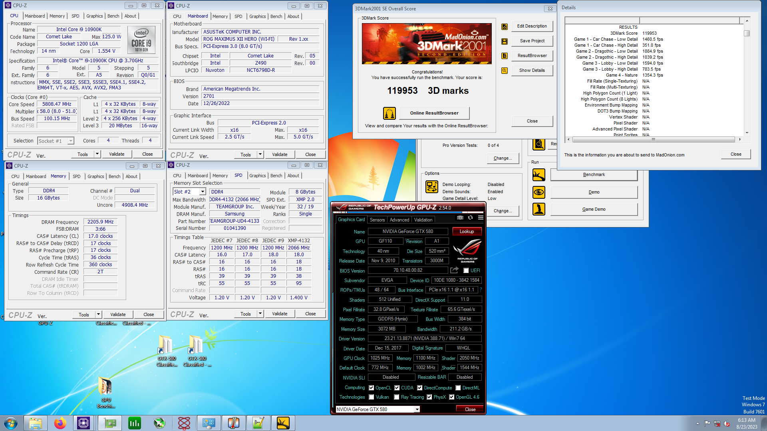Open the GPU selector dropdown in GPU-Z
The height and width of the screenshot is (431, 767).
pyautogui.click(x=417, y=409)
